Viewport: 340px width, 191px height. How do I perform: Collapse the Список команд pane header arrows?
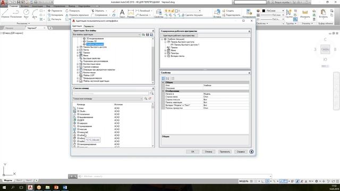coord(153,89)
